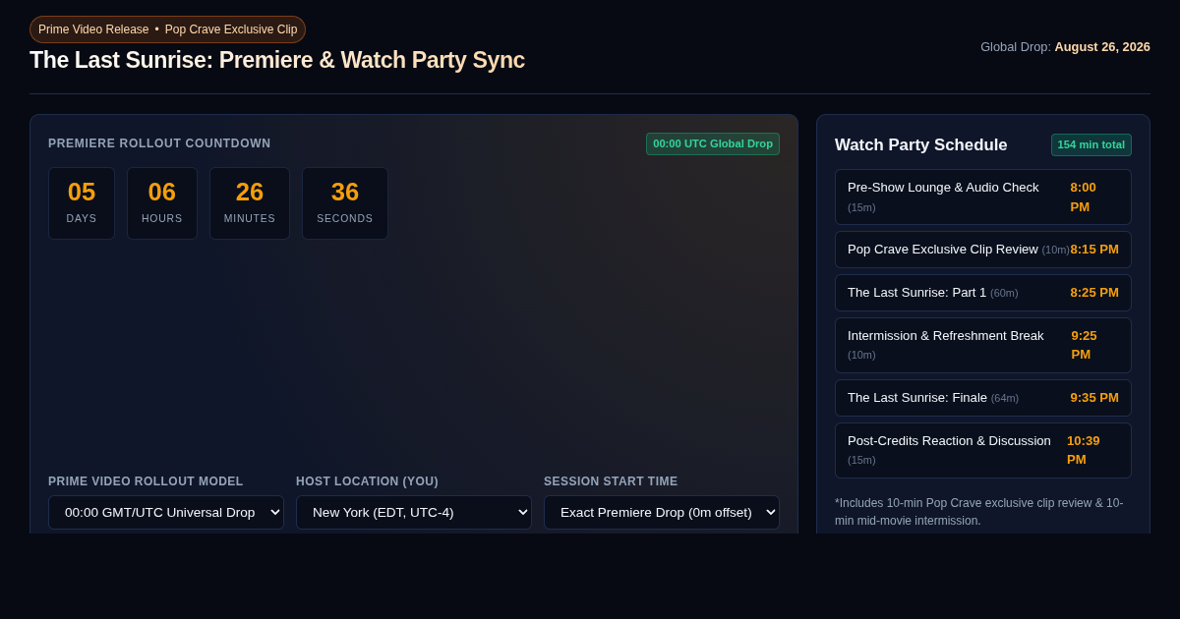Screen dimensions: 1180x619
Task: Click the Watch Party Schedule heading
Action: [x=921, y=145]
